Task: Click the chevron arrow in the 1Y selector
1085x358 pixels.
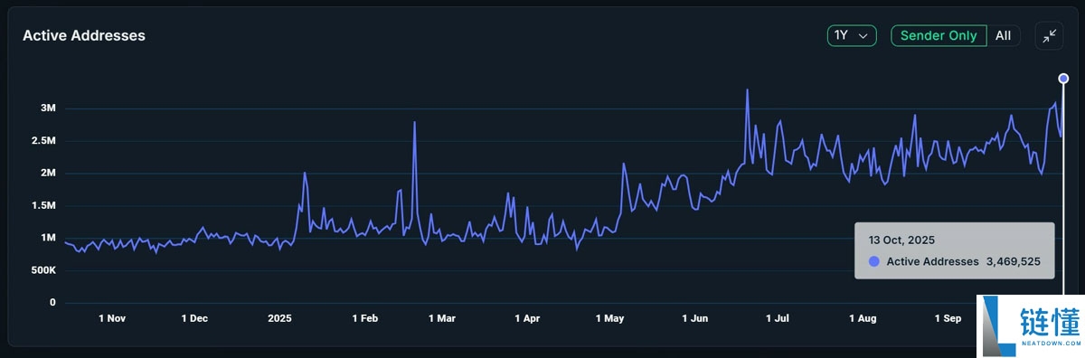Action: (x=863, y=36)
